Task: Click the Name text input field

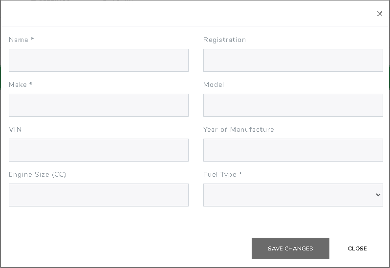Action: click(99, 61)
